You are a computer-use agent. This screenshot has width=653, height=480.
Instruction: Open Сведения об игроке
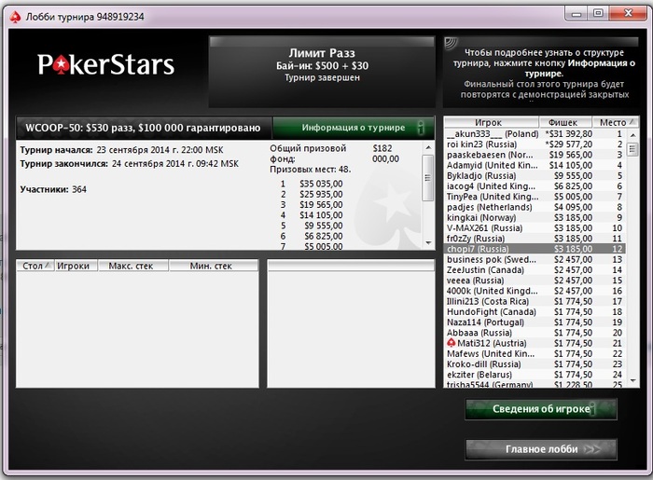(541, 409)
